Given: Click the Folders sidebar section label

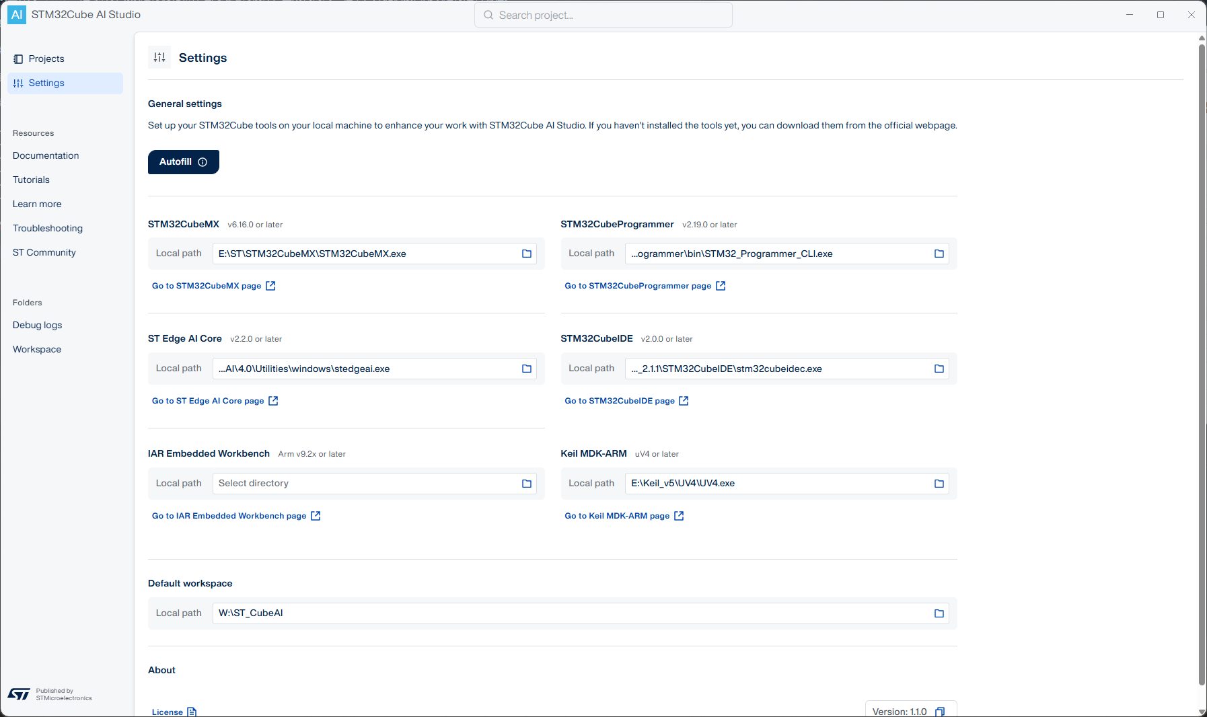Looking at the screenshot, I should point(28,303).
